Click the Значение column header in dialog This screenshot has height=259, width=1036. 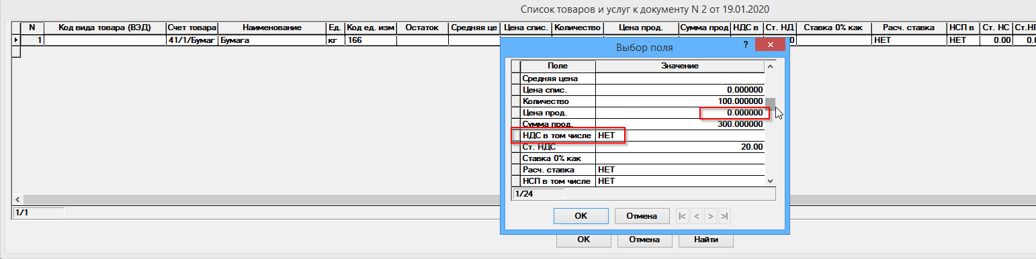tap(680, 66)
